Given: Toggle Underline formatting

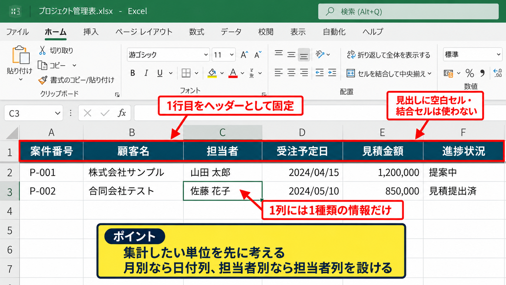Looking at the screenshot, I should pyautogui.click(x=160, y=73).
